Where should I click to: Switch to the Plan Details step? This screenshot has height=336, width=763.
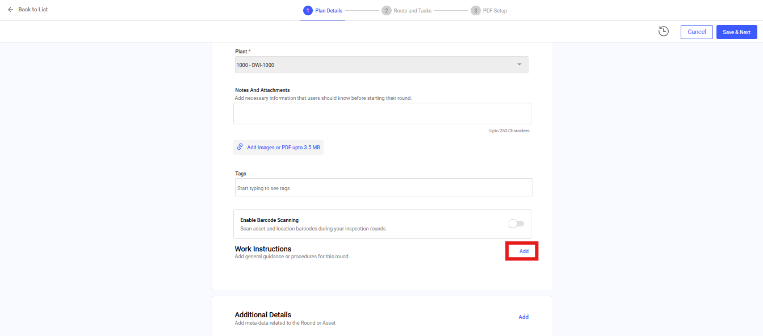point(329,11)
